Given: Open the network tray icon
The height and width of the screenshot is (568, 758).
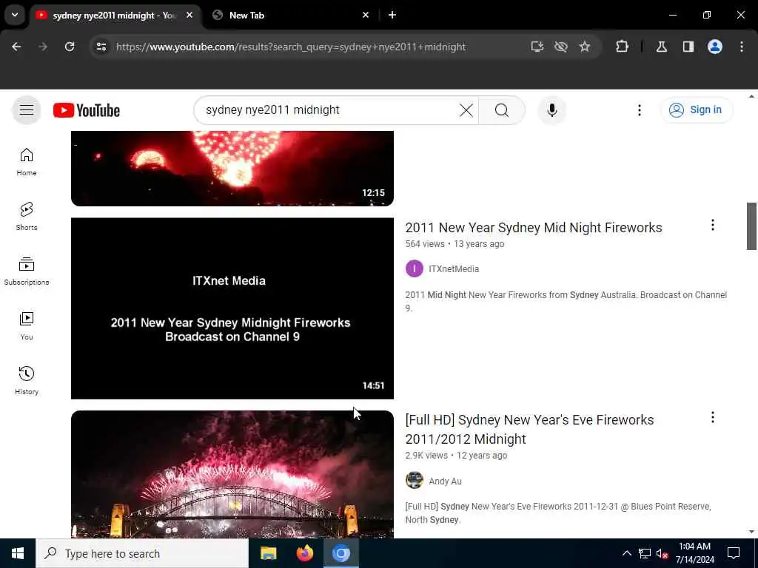Looking at the screenshot, I should [x=645, y=553].
